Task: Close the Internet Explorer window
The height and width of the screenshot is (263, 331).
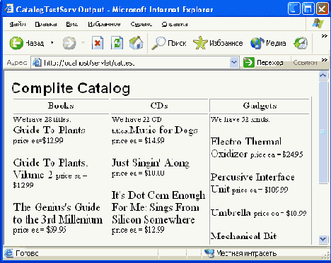Action: pyautogui.click(x=322, y=9)
